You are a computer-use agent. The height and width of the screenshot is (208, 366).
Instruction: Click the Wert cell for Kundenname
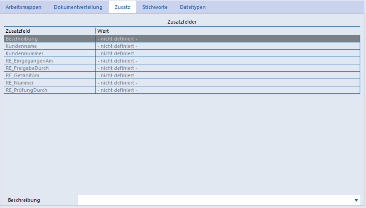tap(227, 46)
